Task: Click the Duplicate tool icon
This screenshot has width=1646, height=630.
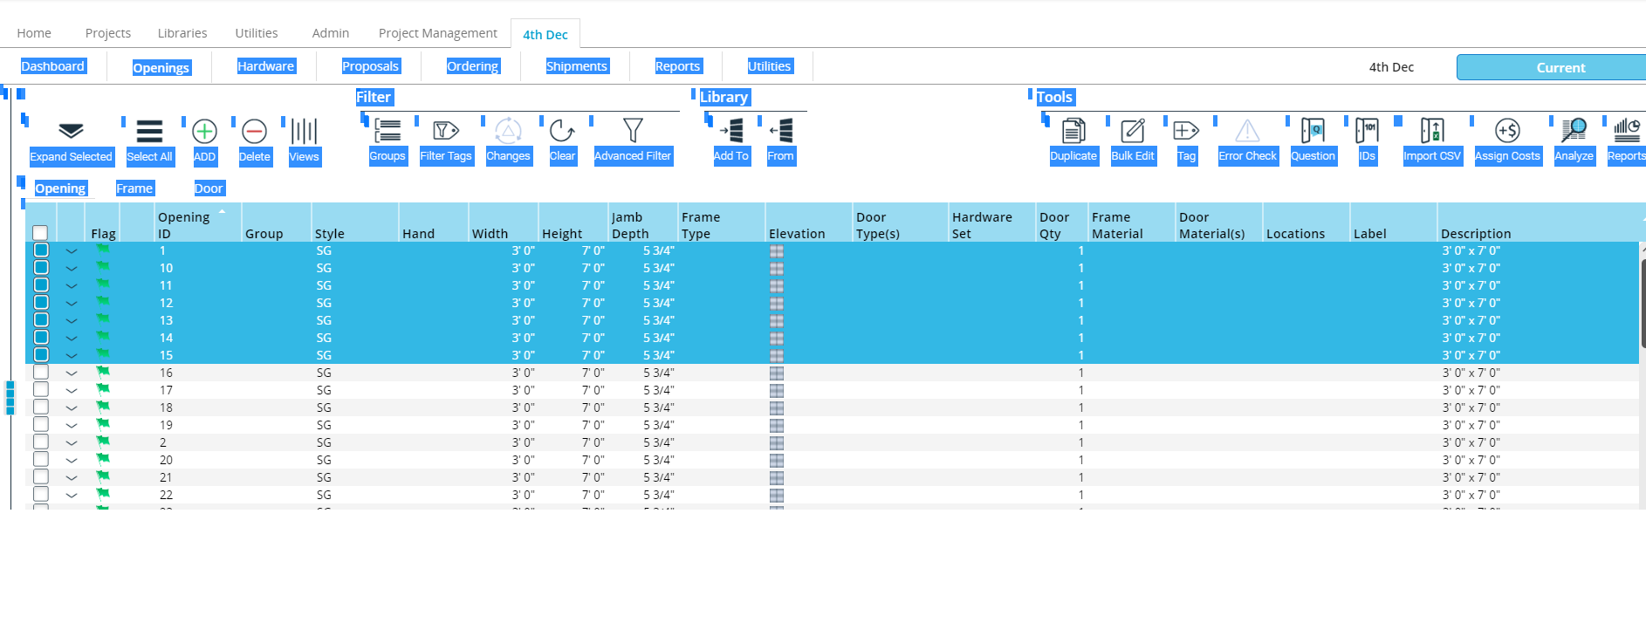Action: [1073, 131]
